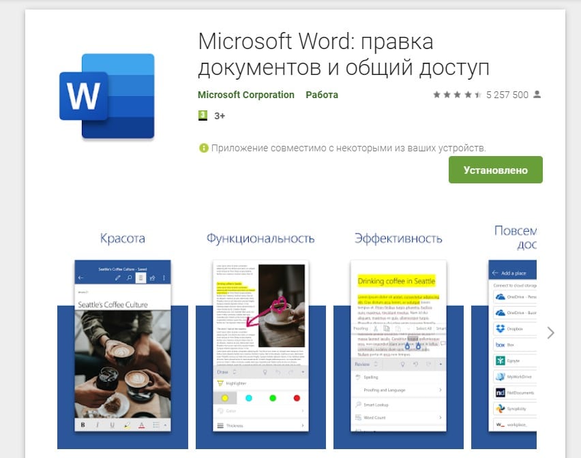Open the Функциональность screenshot thumbnail

click(x=261, y=337)
